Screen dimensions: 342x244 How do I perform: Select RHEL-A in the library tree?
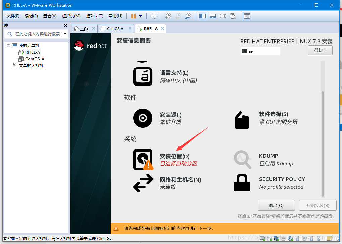(x=33, y=52)
